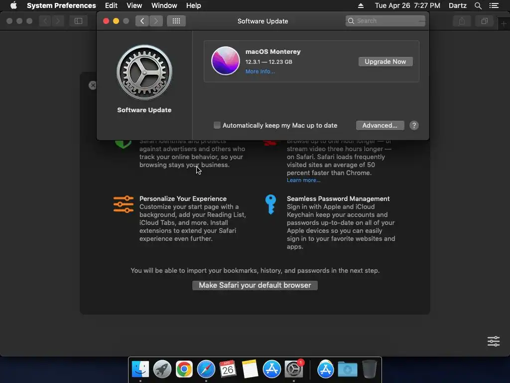Image resolution: width=510 pixels, height=383 pixels.
Task: Close the Safari welcome panel
Action: pos(93,85)
